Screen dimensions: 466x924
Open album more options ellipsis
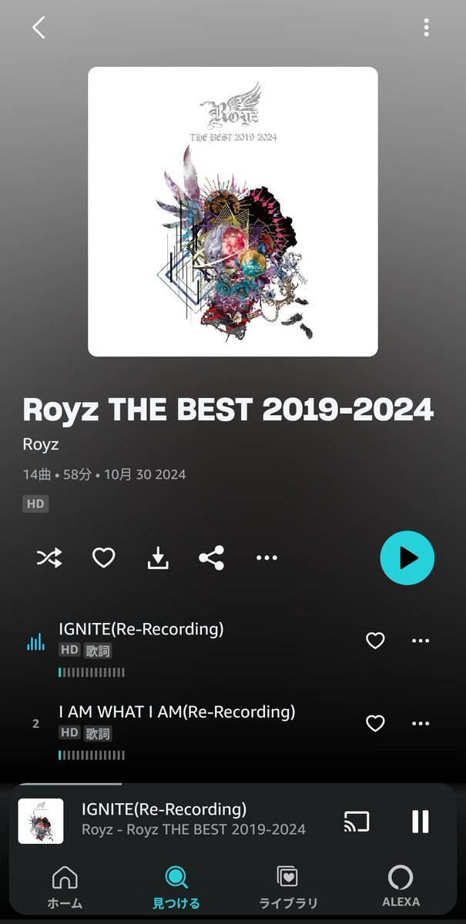[267, 557]
